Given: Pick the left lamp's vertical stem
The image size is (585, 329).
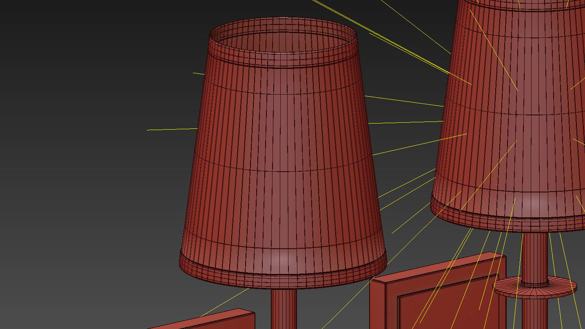Looking at the screenshot, I should pos(284,309).
